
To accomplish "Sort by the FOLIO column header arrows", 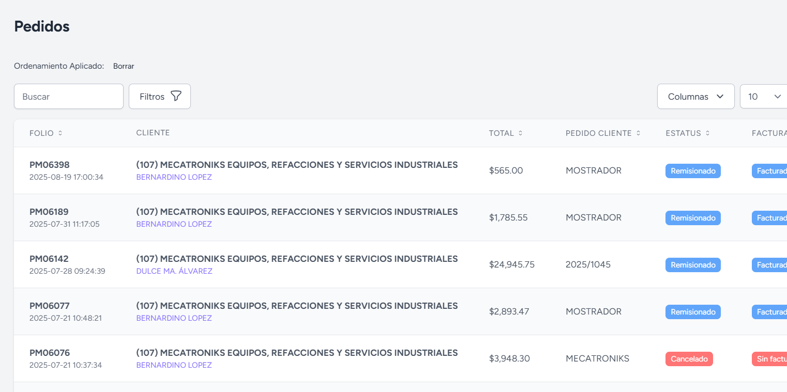I will (x=60, y=133).
